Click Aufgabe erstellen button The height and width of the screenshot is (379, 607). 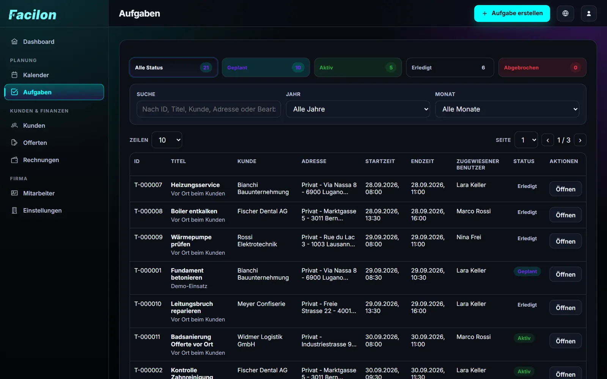coord(512,13)
